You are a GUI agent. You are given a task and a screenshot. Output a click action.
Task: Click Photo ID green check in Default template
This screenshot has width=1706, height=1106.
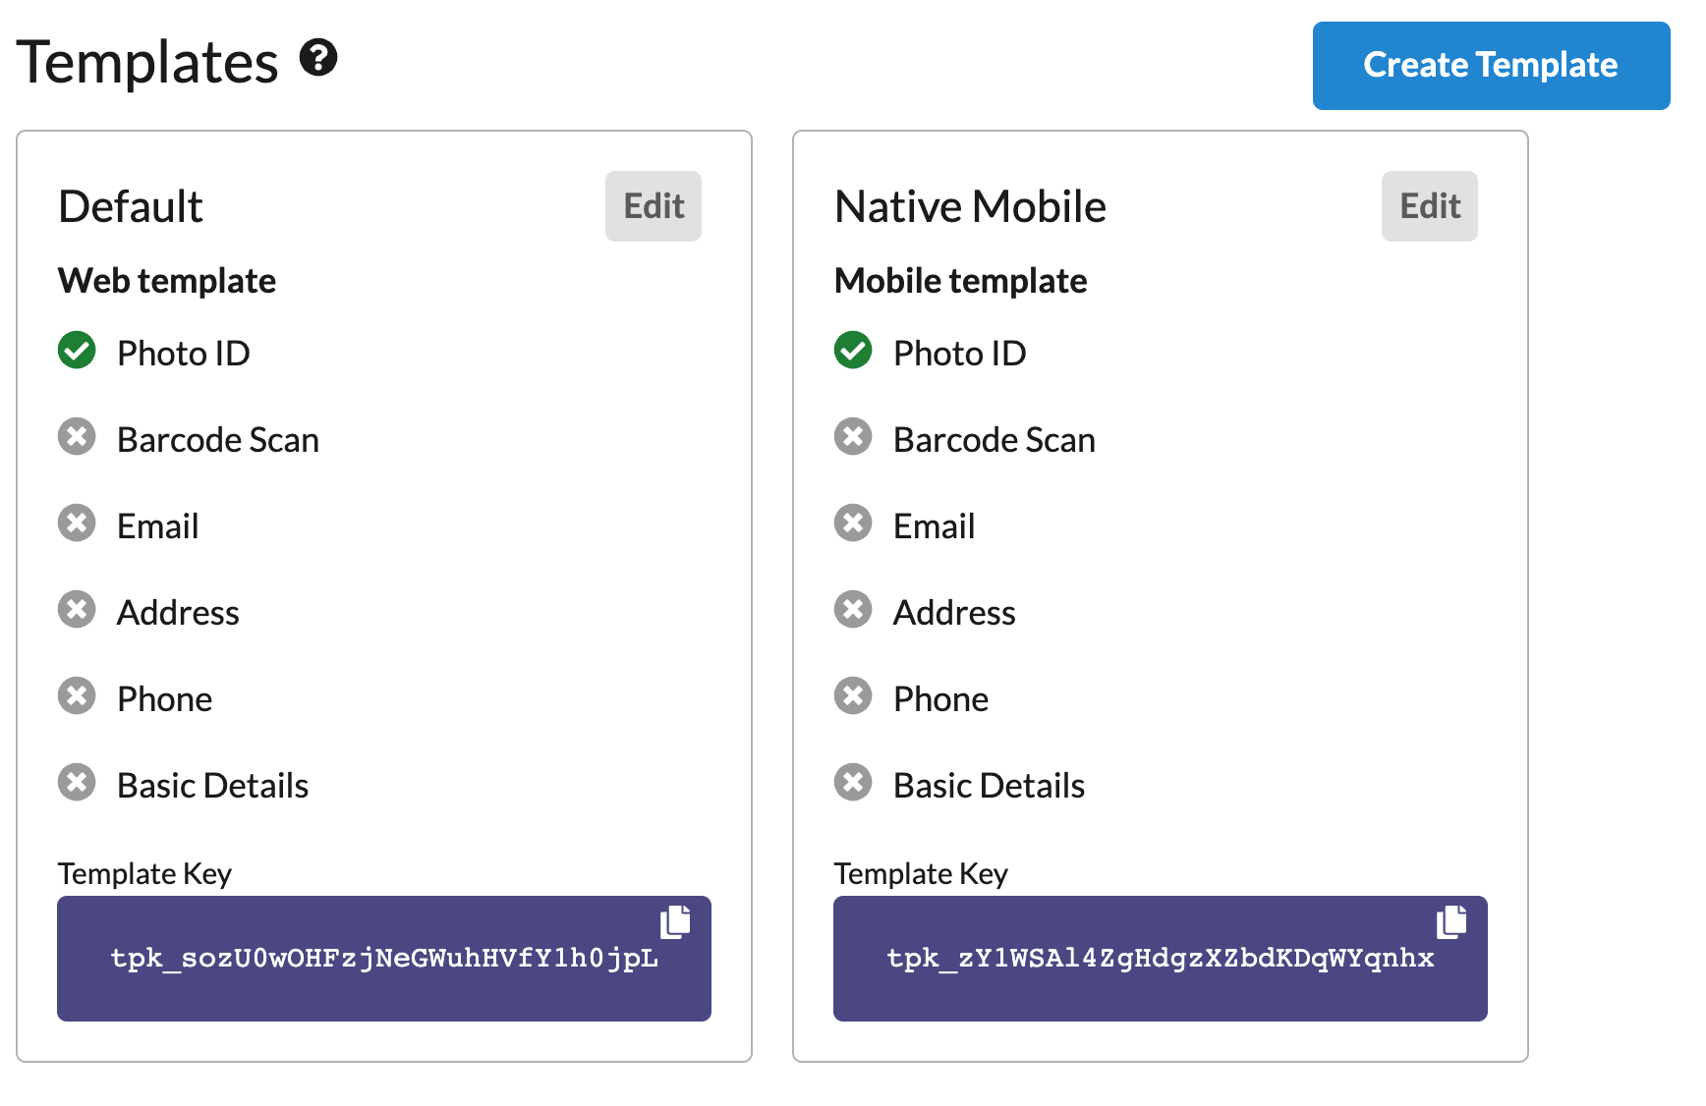coord(77,350)
